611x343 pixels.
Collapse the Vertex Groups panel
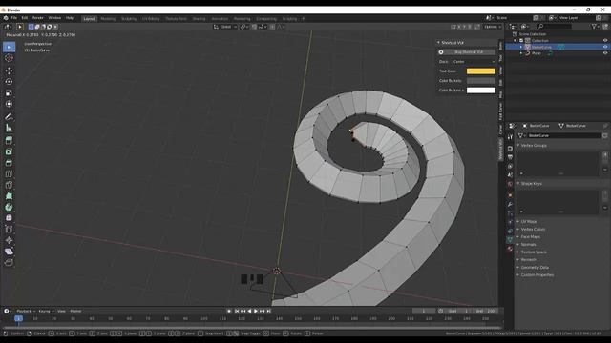click(x=518, y=146)
